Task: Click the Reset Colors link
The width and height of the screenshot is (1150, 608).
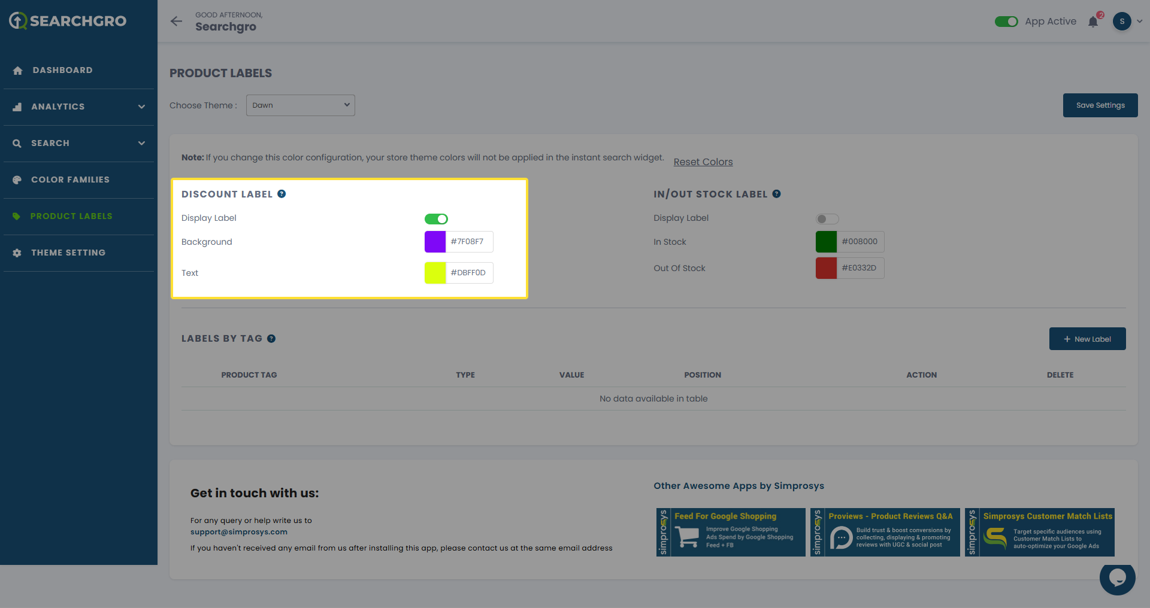Action: pyautogui.click(x=703, y=162)
